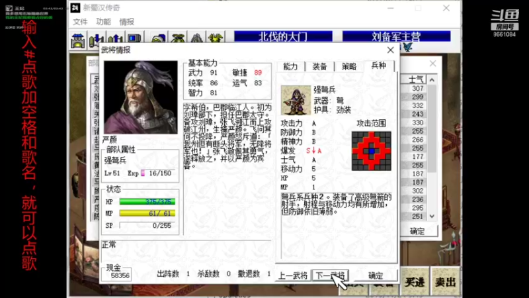
Task: Click the 严颜 general portrait
Action: coord(140,97)
